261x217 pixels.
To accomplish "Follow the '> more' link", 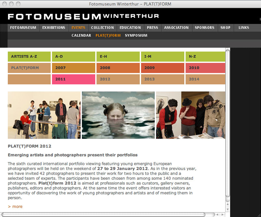I will coord(15,207).
